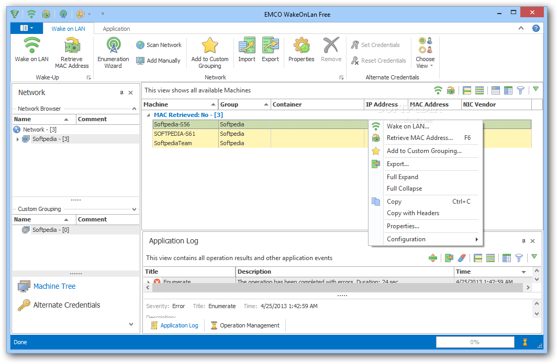Click the hourglass icon in the status bar
Image resolution: width=558 pixels, height=364 pixels.
pos(525,342)
